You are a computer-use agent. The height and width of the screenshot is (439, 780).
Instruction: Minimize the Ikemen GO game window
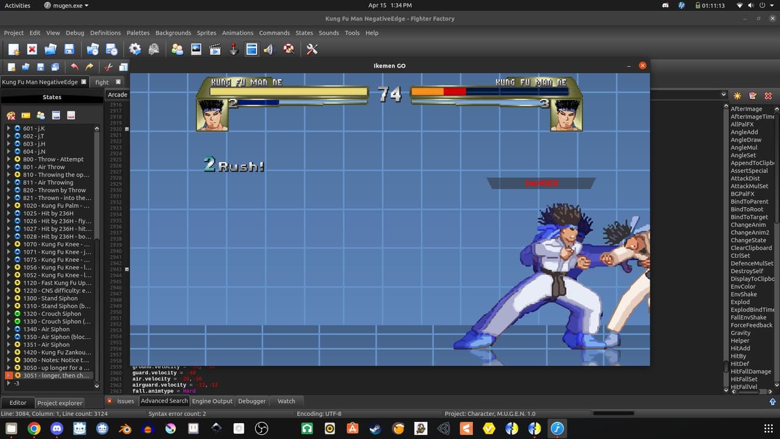(628, 65)
